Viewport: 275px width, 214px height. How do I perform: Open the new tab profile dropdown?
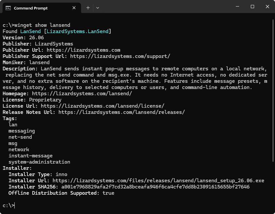(x=98, y=8)
